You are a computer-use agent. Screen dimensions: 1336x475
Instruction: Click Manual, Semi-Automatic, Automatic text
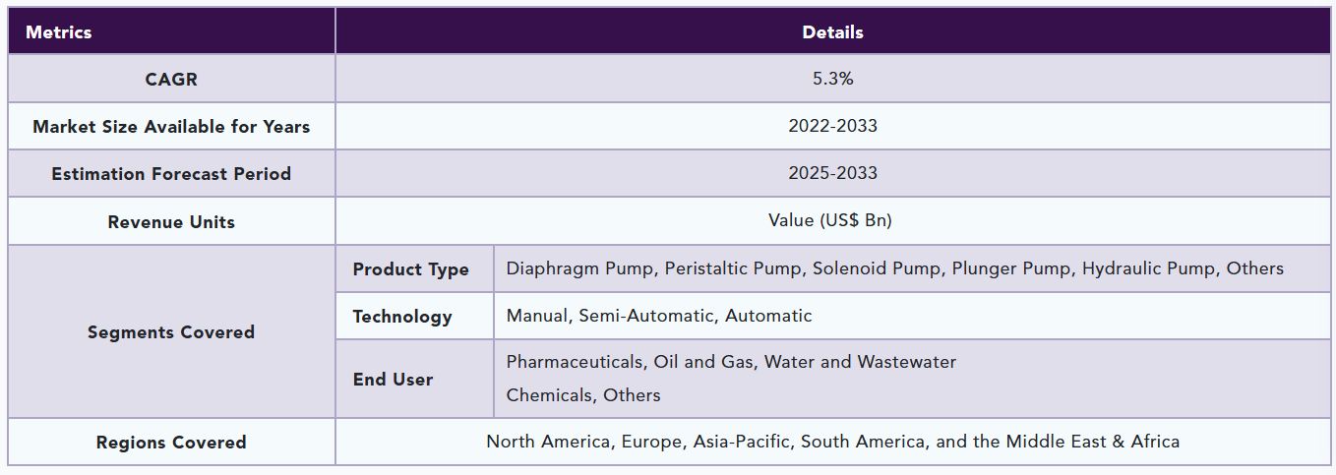tap(659, 316)
